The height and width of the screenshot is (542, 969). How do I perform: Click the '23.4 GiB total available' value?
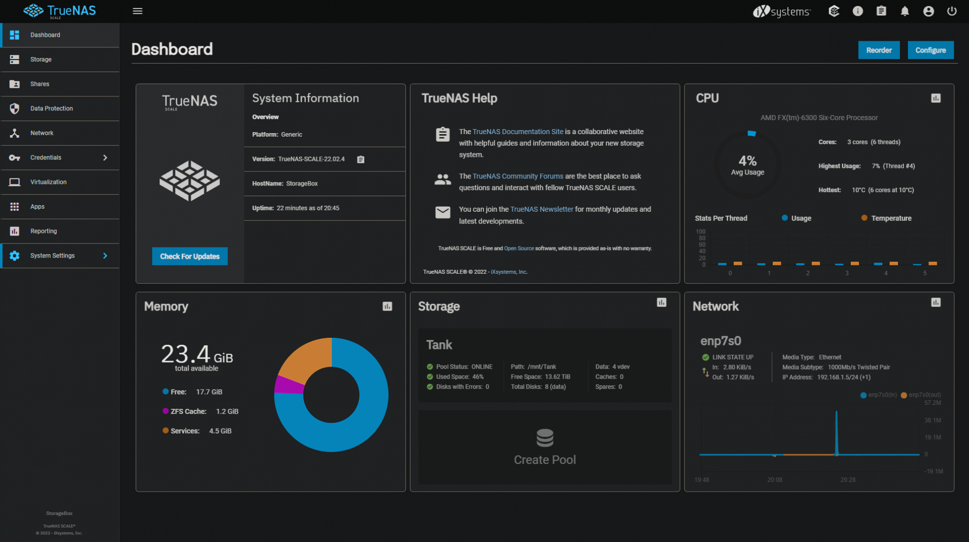tap(197, 357)
